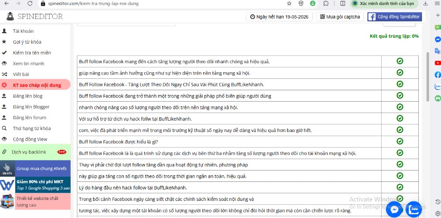Select Kiểm tra tên miền menu item
Viewport: 441px width, 218px height.
point(32,53)
